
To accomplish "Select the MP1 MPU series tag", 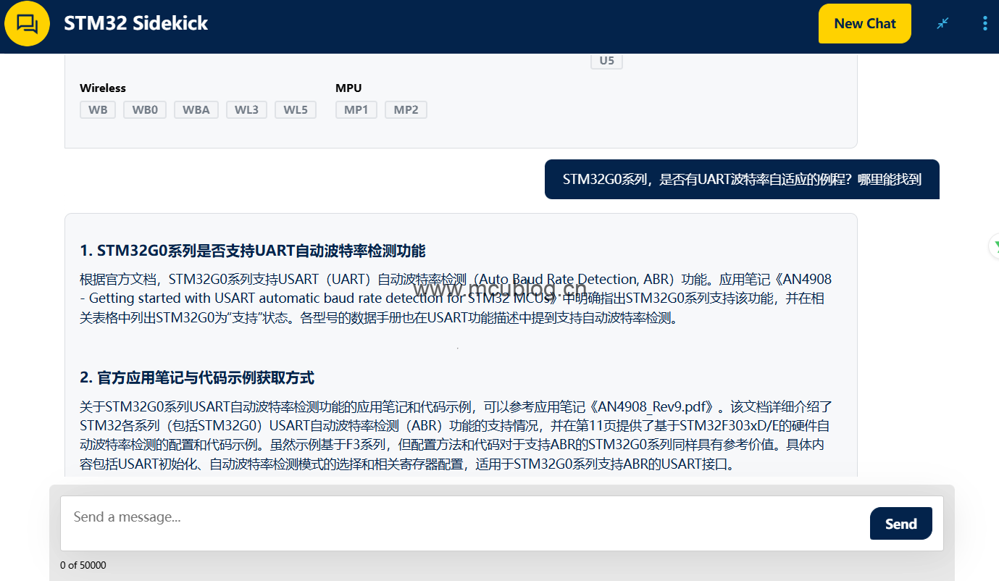I will coord(356,110).
